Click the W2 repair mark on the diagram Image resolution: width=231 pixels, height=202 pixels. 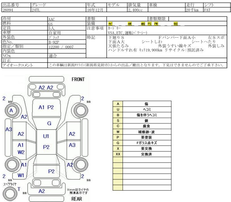[21, 152]
